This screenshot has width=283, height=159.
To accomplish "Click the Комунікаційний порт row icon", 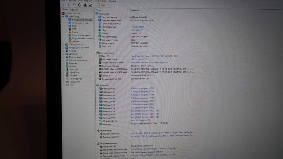I will (x=100, y=79).
